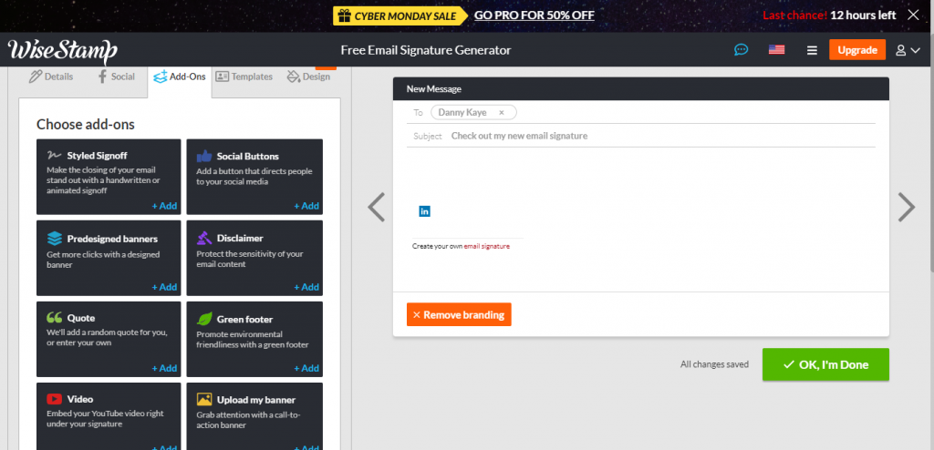
Task: Click the LinkedIn icon in signature preview
Action: click(x=424, y=210)
